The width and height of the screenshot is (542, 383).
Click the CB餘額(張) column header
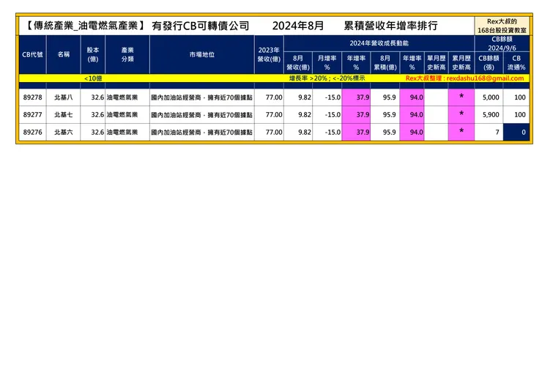(x=489, y=62)
